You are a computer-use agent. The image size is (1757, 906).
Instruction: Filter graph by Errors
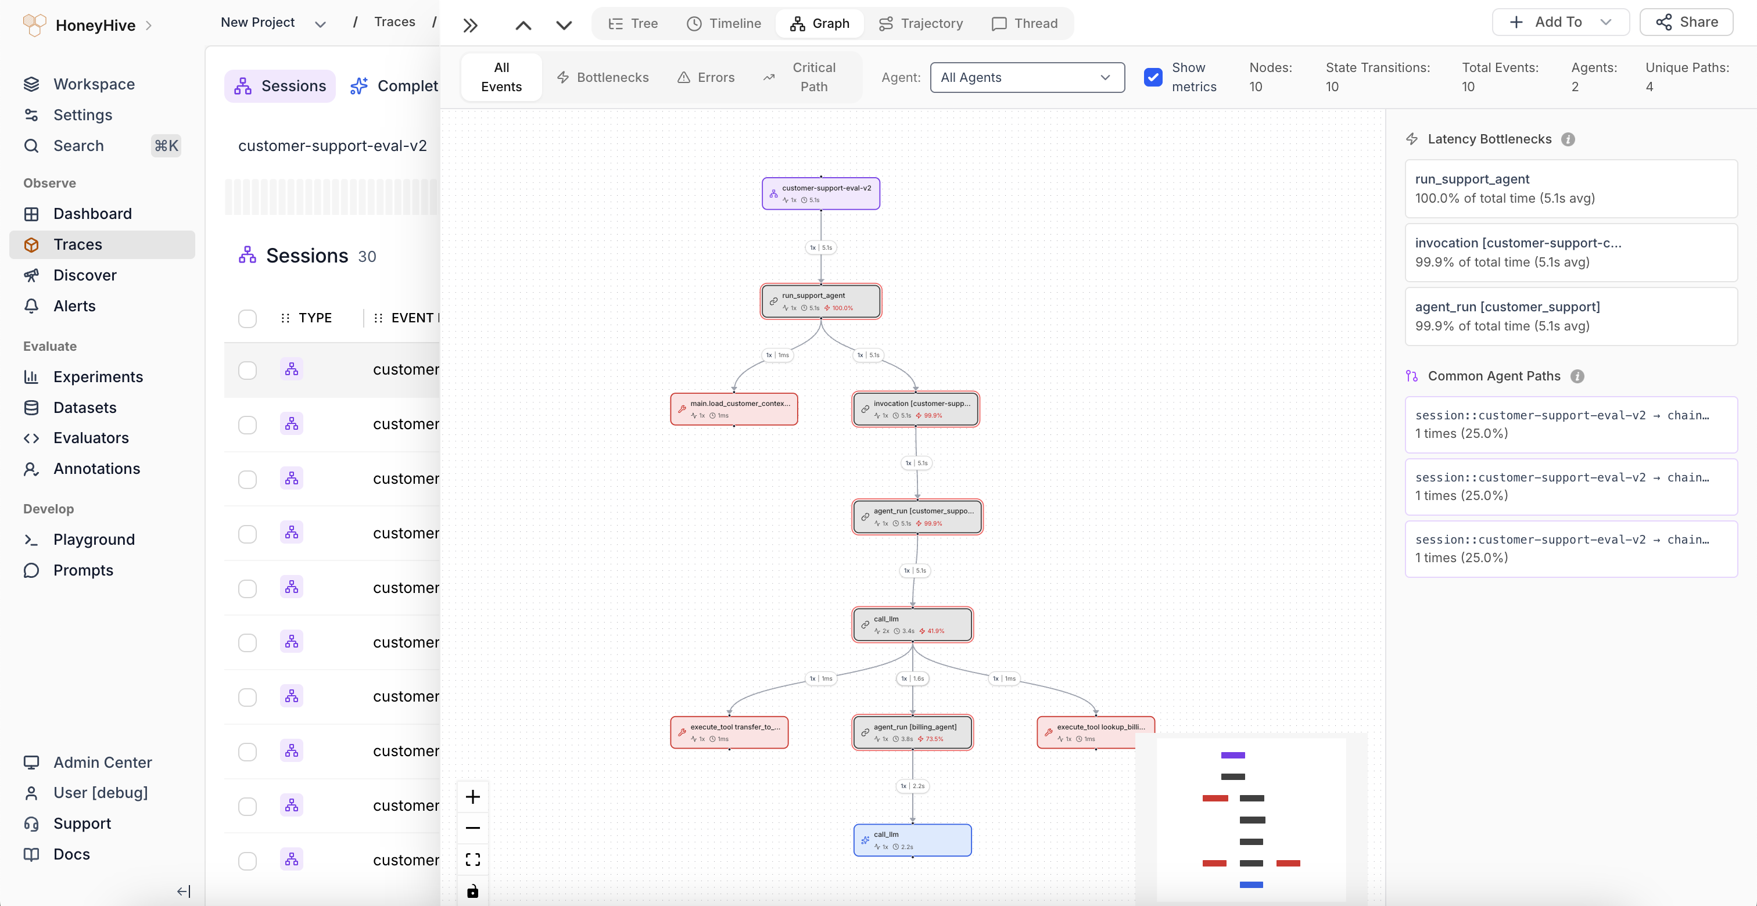coord(706,77)
